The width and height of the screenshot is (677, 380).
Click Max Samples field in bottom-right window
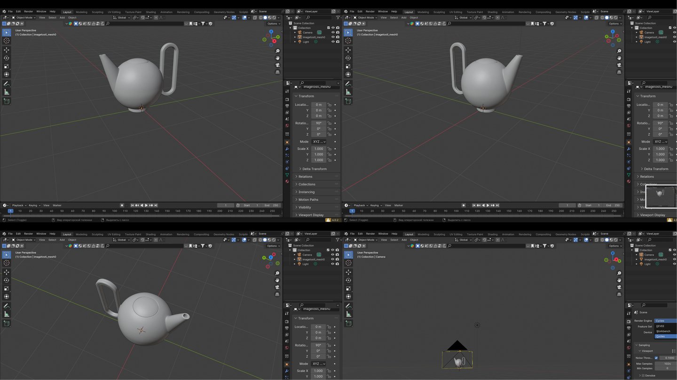pos(666,364)
